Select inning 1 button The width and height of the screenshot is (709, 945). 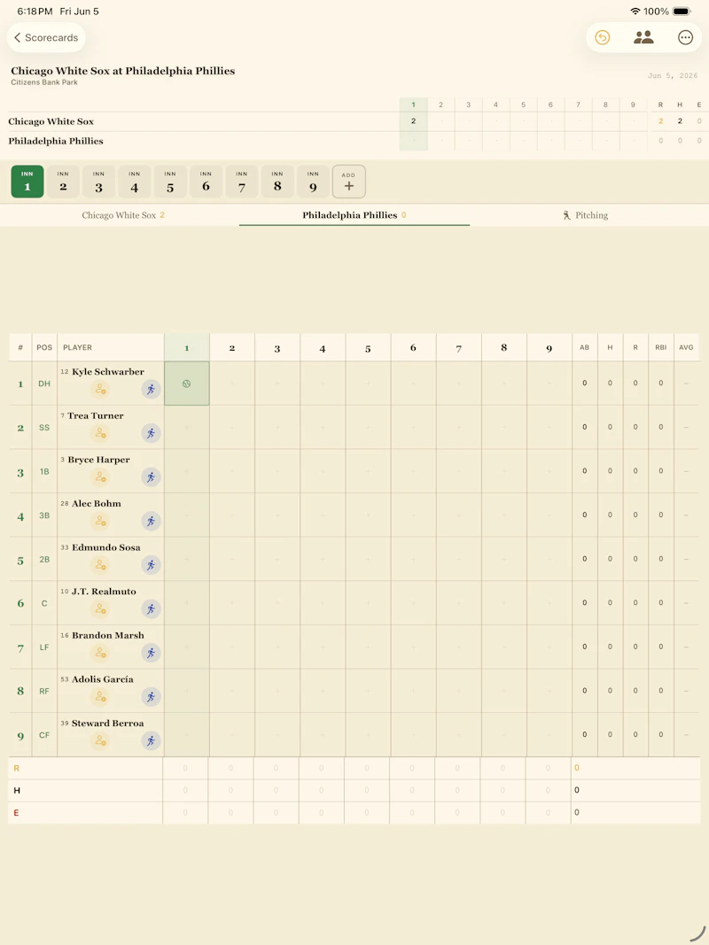point(27,182)
